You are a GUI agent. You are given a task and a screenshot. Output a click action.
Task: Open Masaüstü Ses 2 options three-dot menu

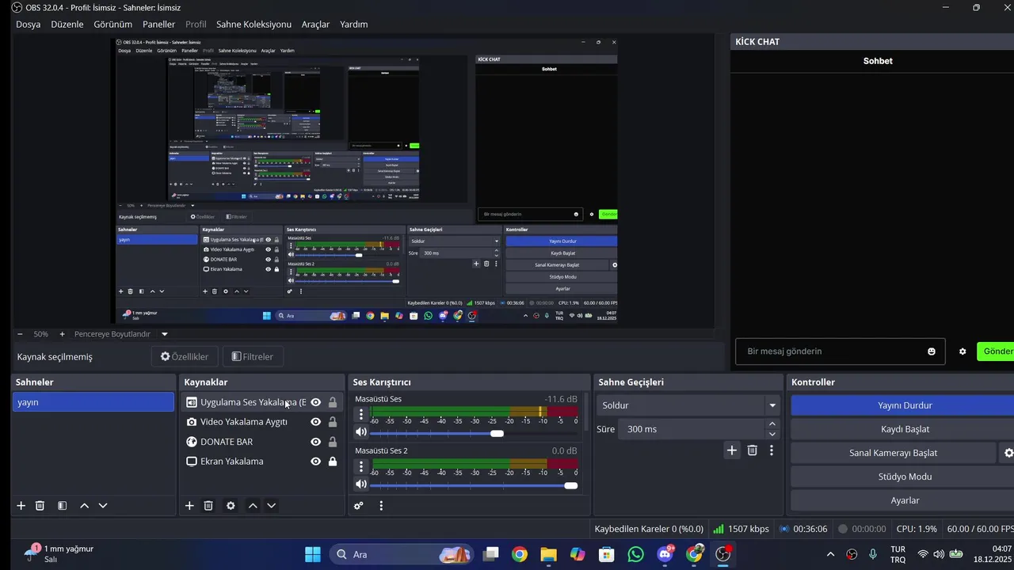point(361,466)
